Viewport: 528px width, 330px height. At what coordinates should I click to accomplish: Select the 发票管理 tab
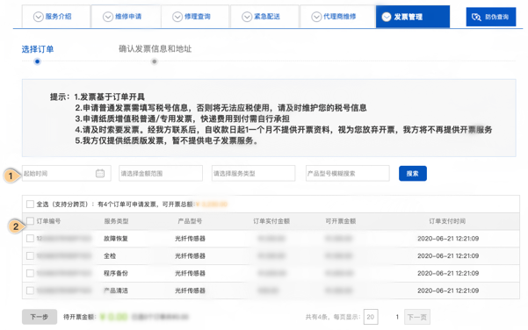tap(413, 17)
